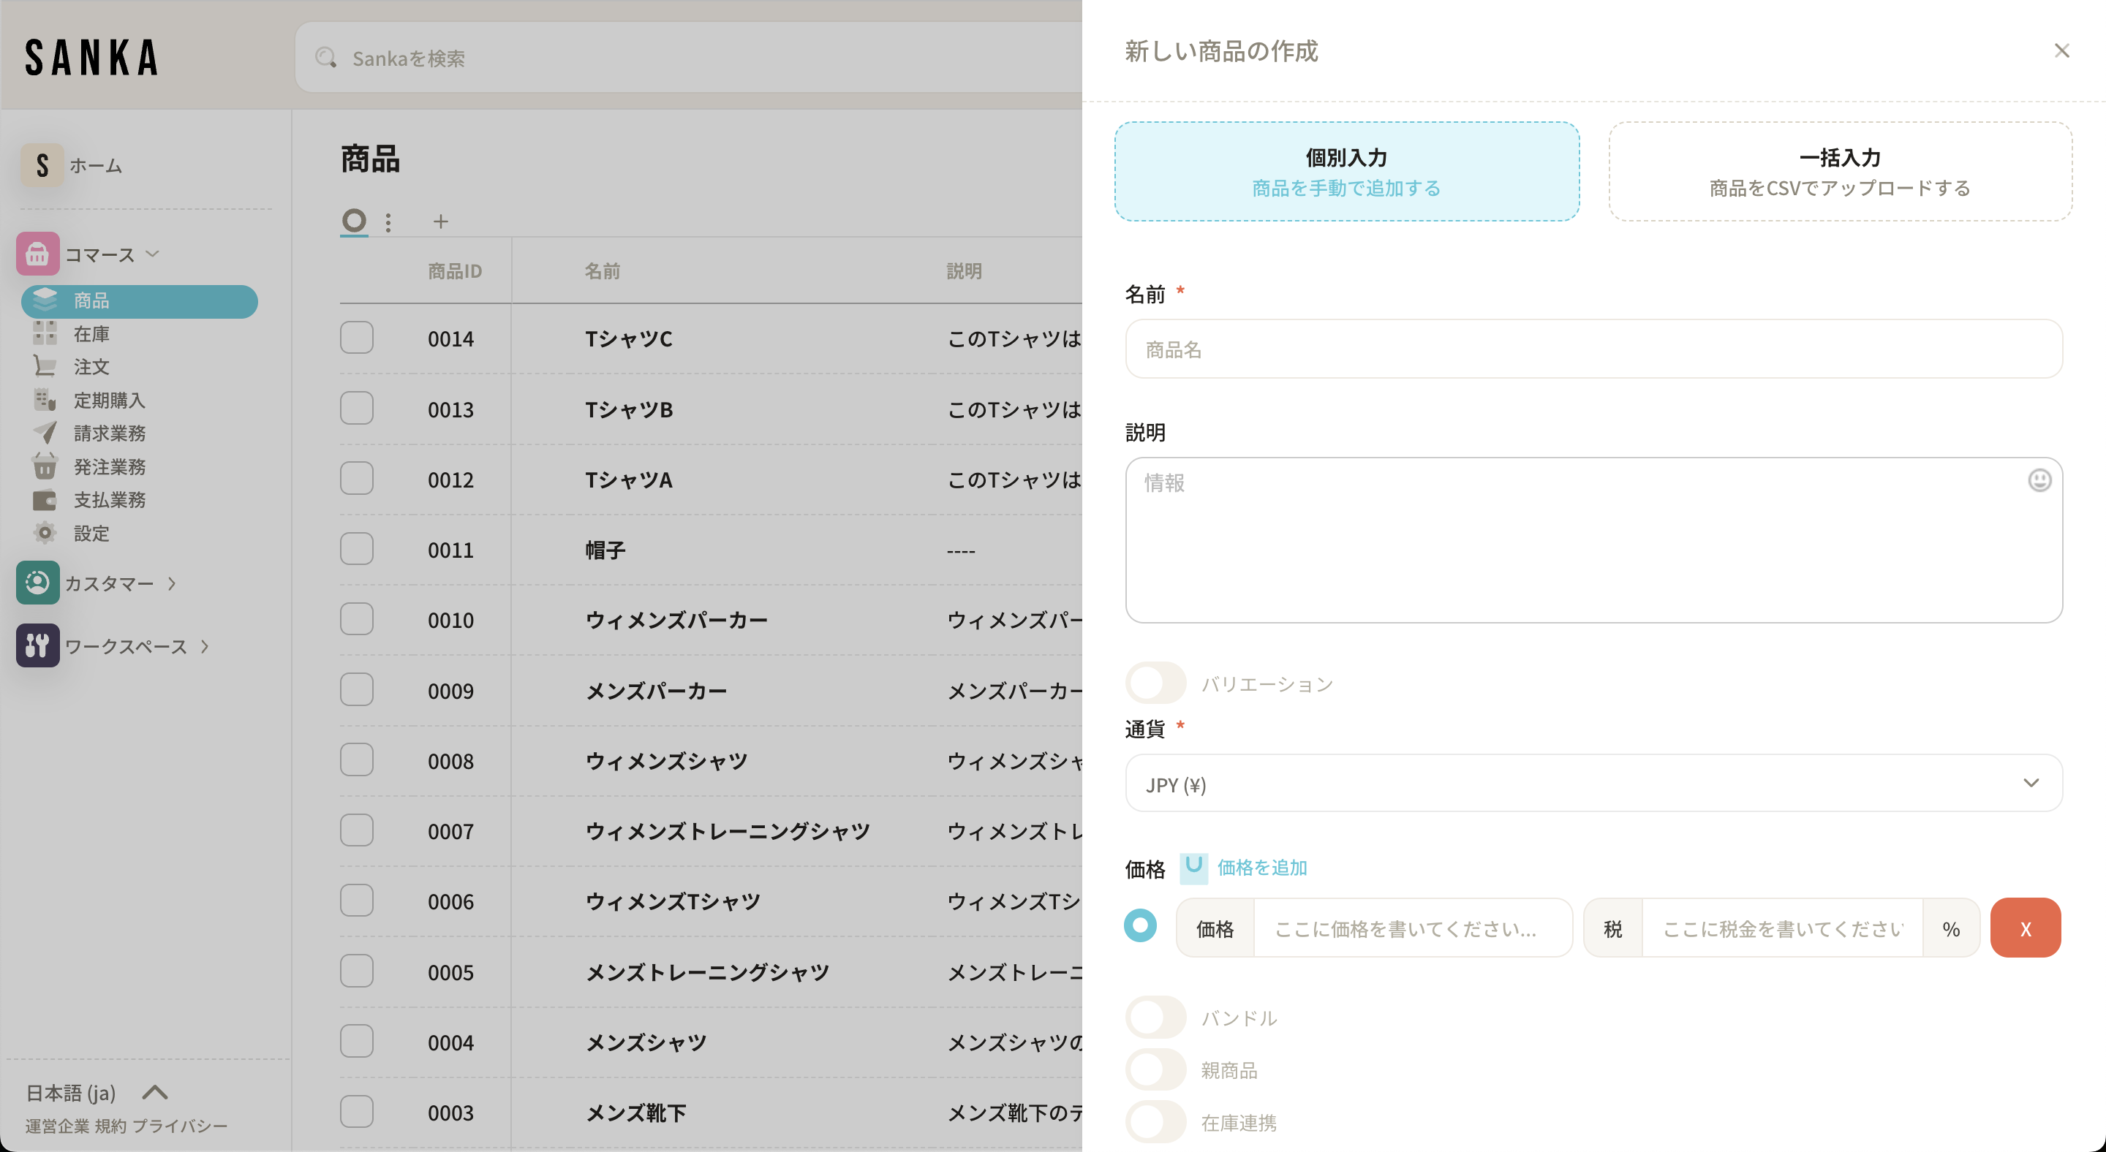
Task: Collapse the コマース section chevron
Action: coord(152,253)
